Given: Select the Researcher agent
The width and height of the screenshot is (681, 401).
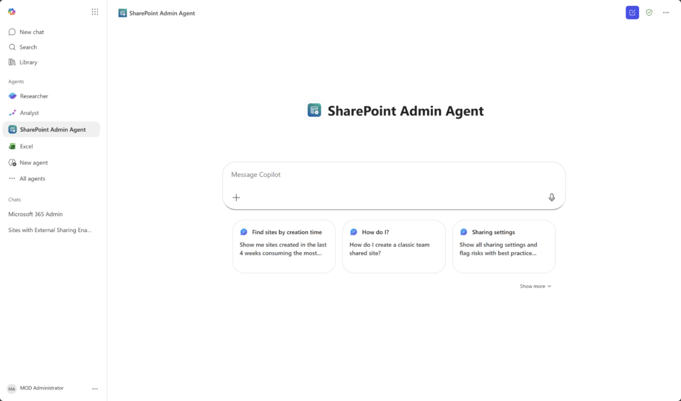Looking at the screenshot, I should click(51, 96).
